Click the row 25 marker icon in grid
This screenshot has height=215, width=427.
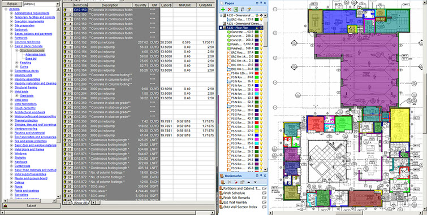65,121
